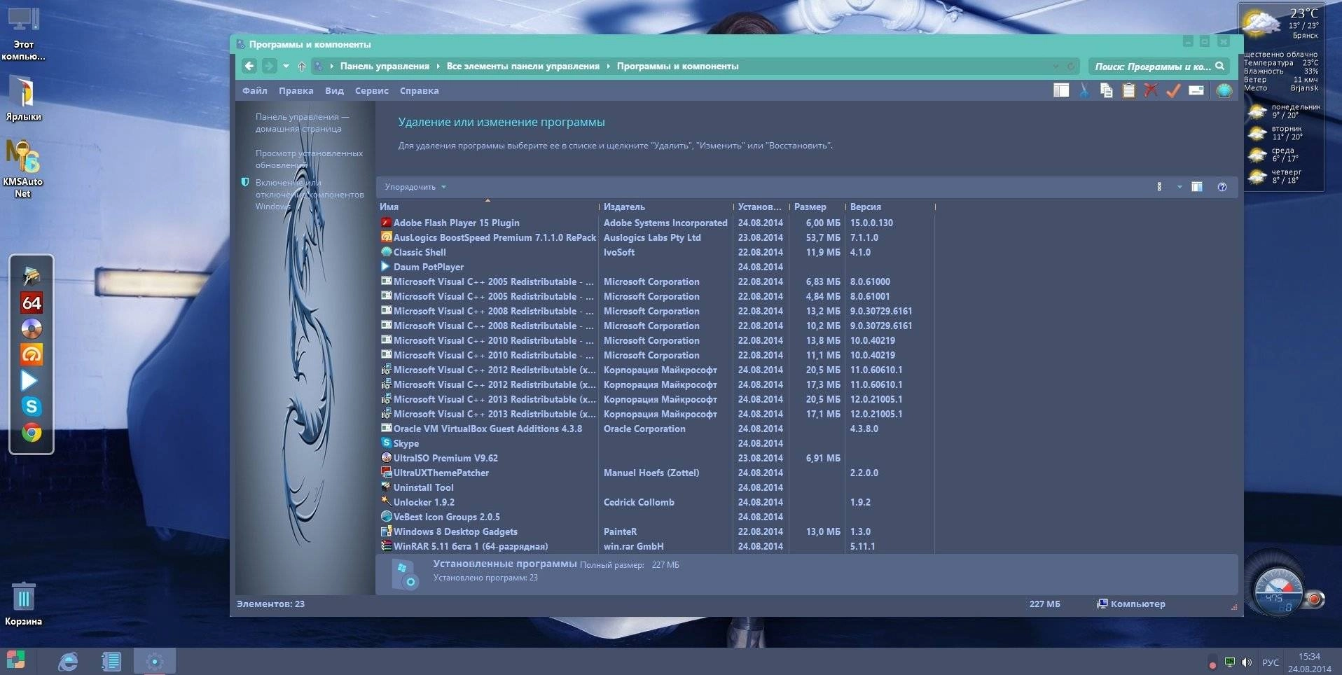Open the Упорядочить dropdown
The image size is (1342, 675).
coord(415,187)
